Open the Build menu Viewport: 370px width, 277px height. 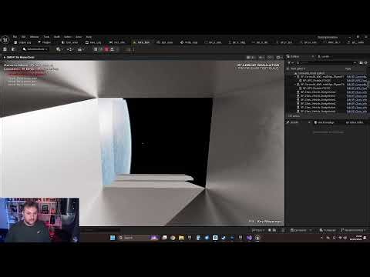point(57,37)
